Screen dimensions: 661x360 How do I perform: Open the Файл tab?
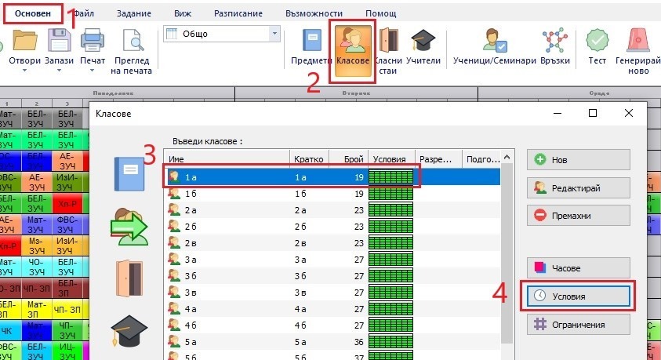click(84, 13)
